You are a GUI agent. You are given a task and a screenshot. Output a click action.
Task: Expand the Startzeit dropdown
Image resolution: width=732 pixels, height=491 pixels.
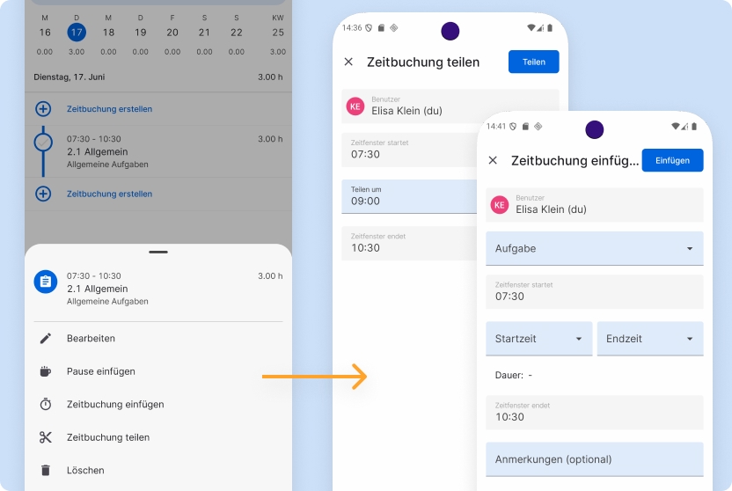[x=538, y=339]
